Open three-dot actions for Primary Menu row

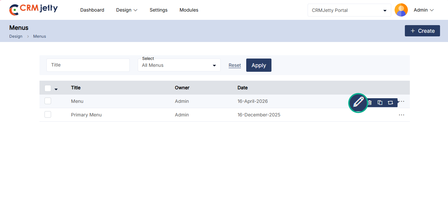(x=402, y=115)
